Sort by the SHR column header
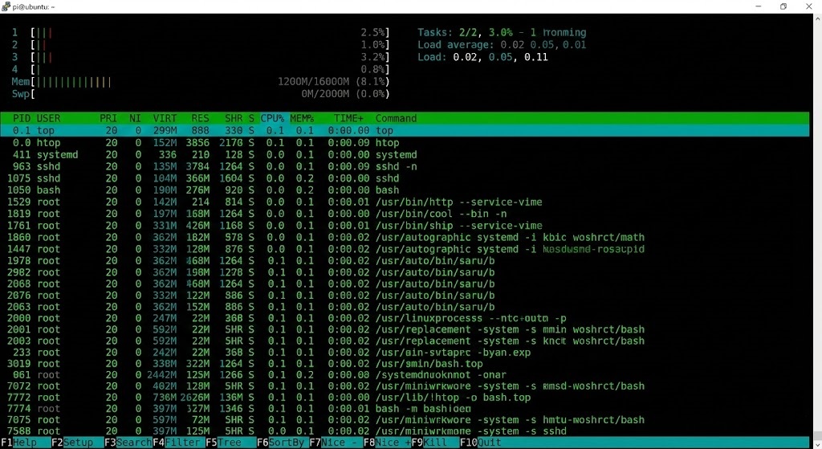Viewport: 822px width, 449px height. (234, 119)
